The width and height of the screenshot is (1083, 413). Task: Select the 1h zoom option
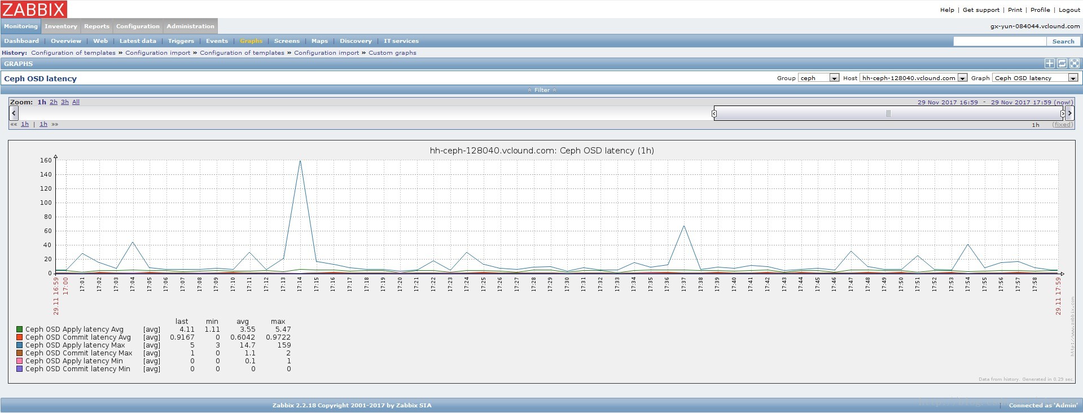click(42, 102)
